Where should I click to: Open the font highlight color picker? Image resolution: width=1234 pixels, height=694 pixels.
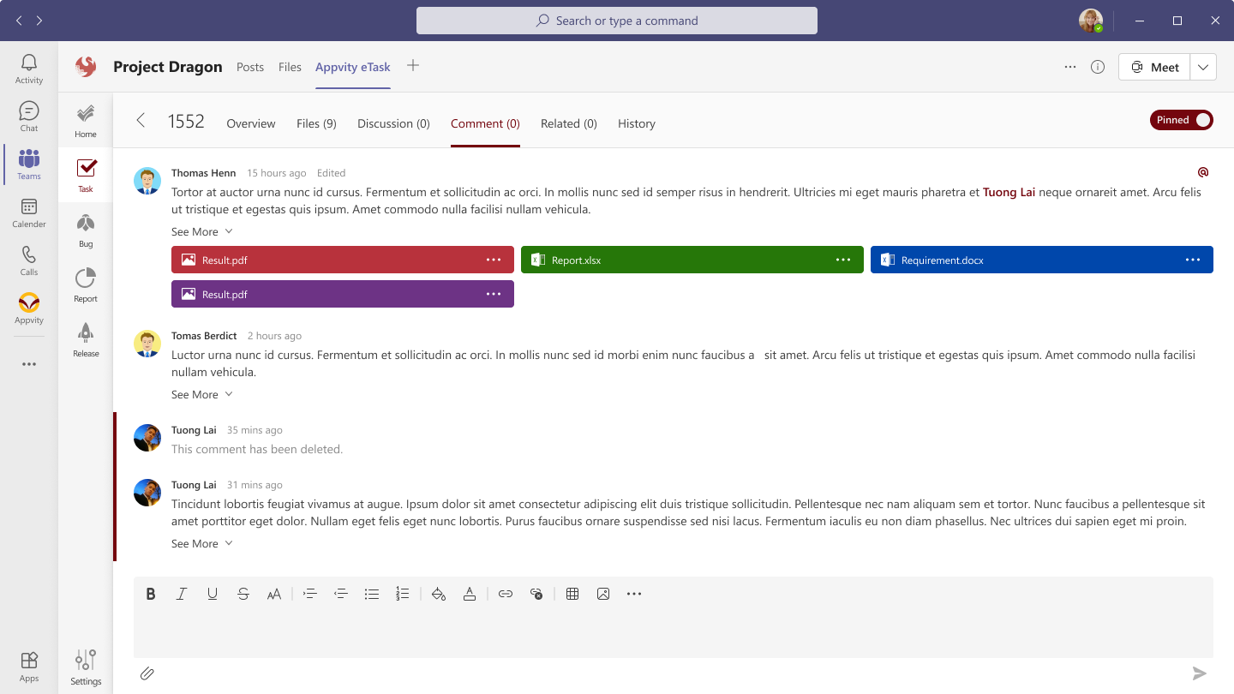pos(439,593)
